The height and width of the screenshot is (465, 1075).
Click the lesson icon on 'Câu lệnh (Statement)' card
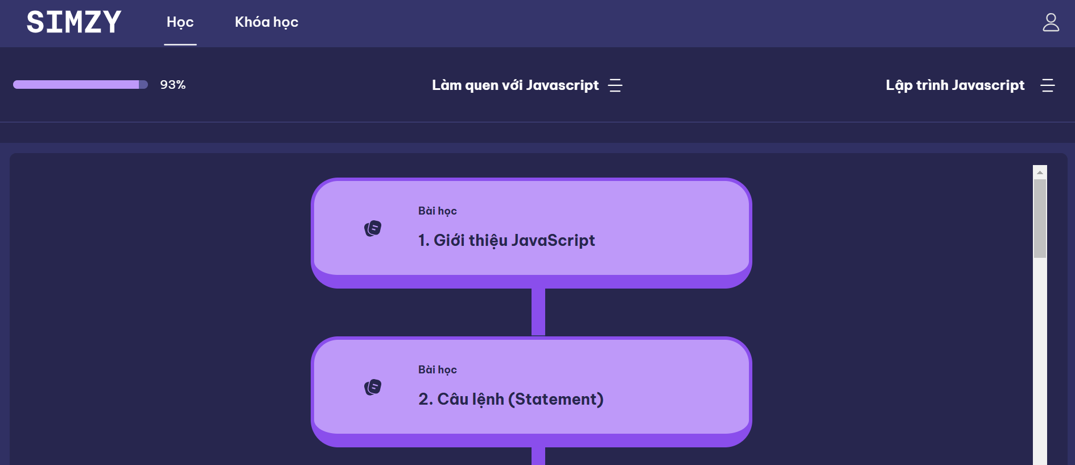point(373,387)
